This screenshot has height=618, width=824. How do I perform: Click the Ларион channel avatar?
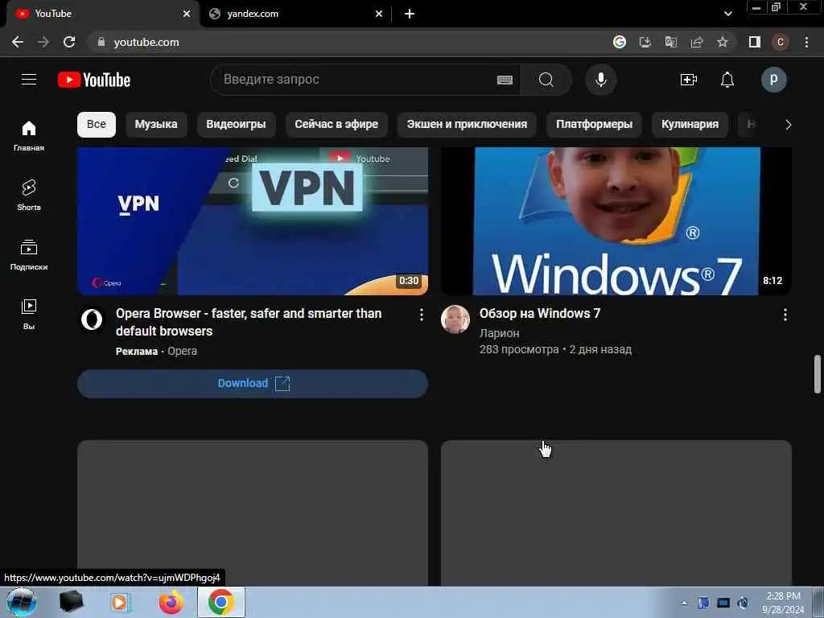click(455, 319)
